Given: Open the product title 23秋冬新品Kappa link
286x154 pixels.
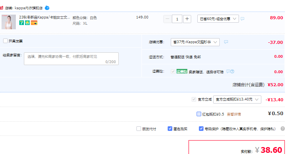Looking at the screenshot, I should point(44,17).
